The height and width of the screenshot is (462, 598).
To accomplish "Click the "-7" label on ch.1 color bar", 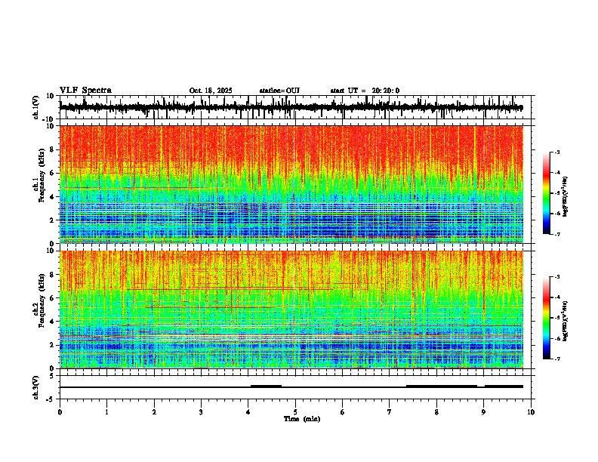I will point(557,234).
